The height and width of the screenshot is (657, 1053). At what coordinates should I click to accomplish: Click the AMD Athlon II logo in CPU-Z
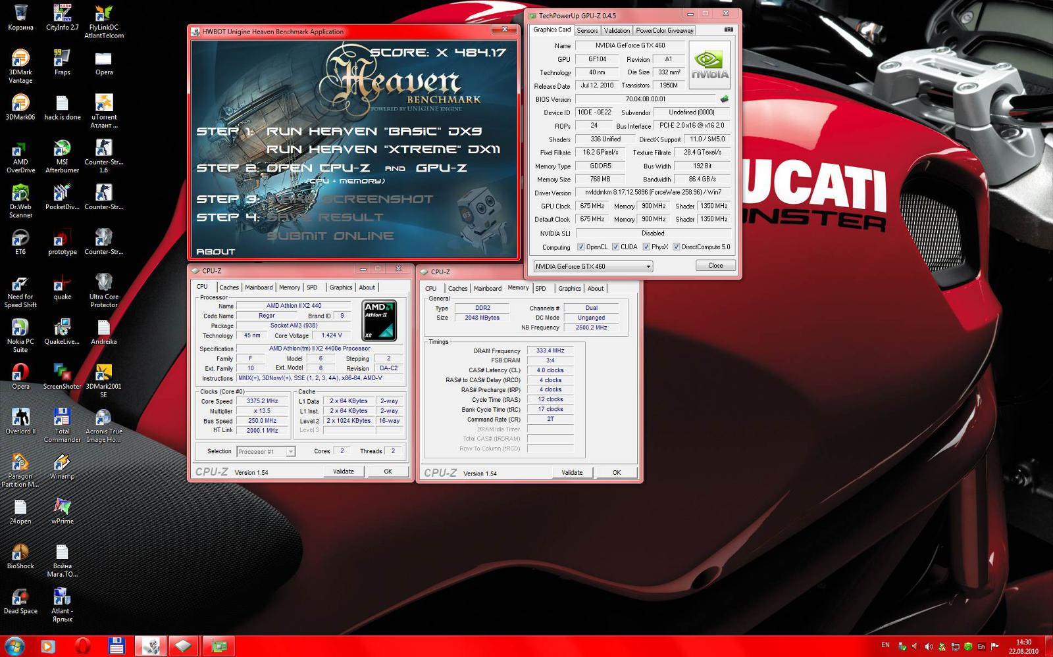tap(379, 320)
